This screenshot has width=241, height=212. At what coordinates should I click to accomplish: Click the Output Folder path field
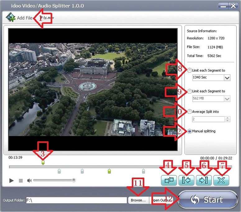76,200
